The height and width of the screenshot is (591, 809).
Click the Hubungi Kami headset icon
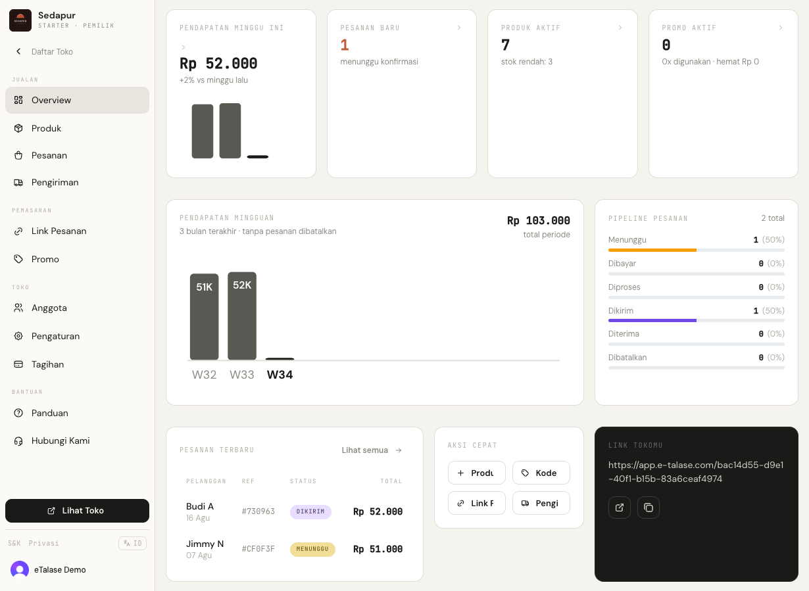pos(18,440)
